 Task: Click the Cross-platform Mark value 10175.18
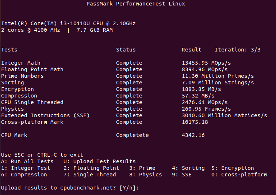pyautogui.click(x=195, y=122)
